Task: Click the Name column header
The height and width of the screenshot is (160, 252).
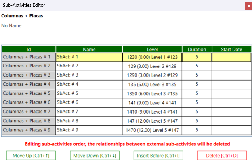Action: (89, 50)
